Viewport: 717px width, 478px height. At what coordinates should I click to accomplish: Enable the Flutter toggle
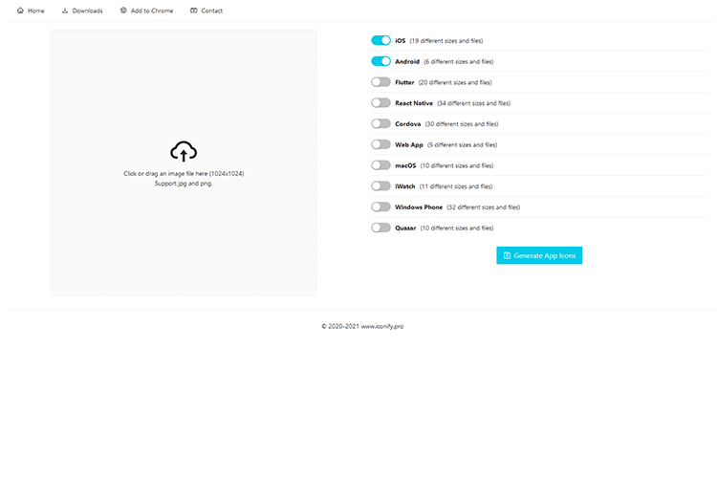[x=380, y=82]
